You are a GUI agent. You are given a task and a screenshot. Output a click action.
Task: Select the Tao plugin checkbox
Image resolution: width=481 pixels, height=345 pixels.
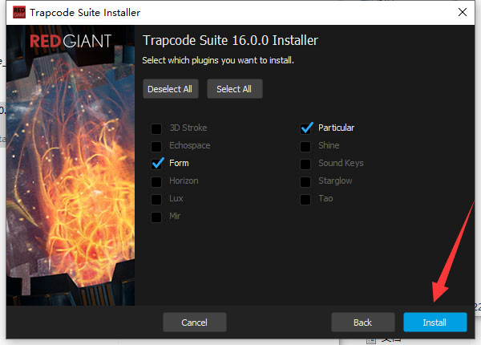[305, 198]
